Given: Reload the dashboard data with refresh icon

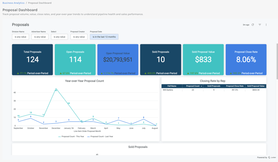Looking at the screenshot, I should (253, 25).
